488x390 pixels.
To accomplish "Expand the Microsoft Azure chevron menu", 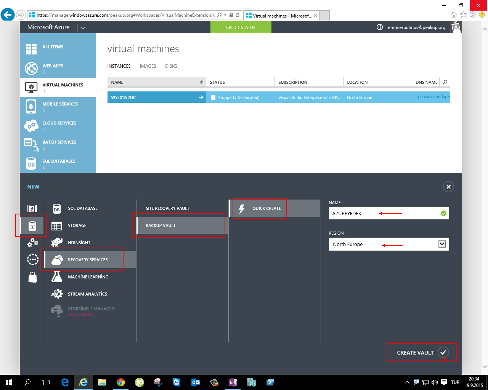I will click(83, 27).
